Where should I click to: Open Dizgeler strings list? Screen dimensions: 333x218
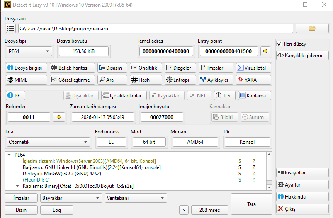click(x=180, y=68)
